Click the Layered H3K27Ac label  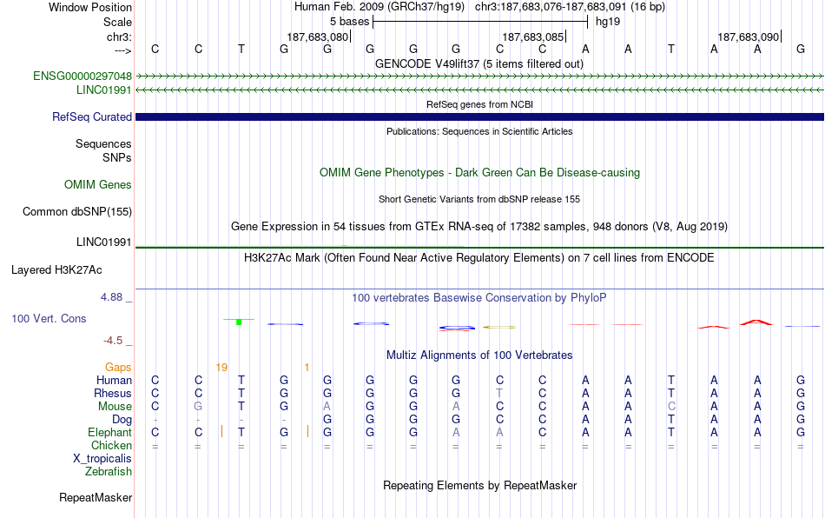pos(56,270)
